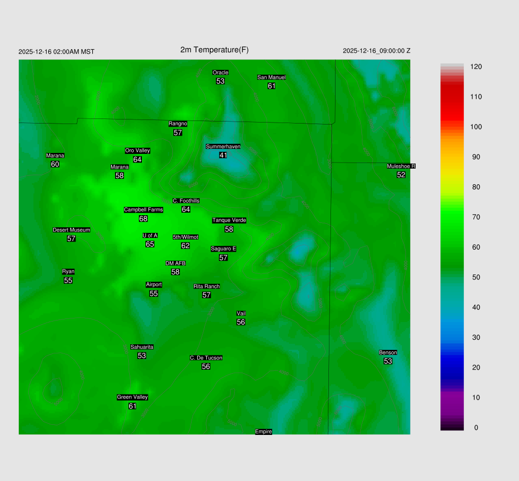The image size is (519, 481).
Task: Click the Campbell Farms temperature value 68
Action: (143, 219)
